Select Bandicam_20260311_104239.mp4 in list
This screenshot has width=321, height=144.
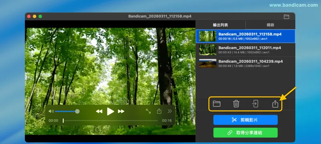(x=246, y=64)
